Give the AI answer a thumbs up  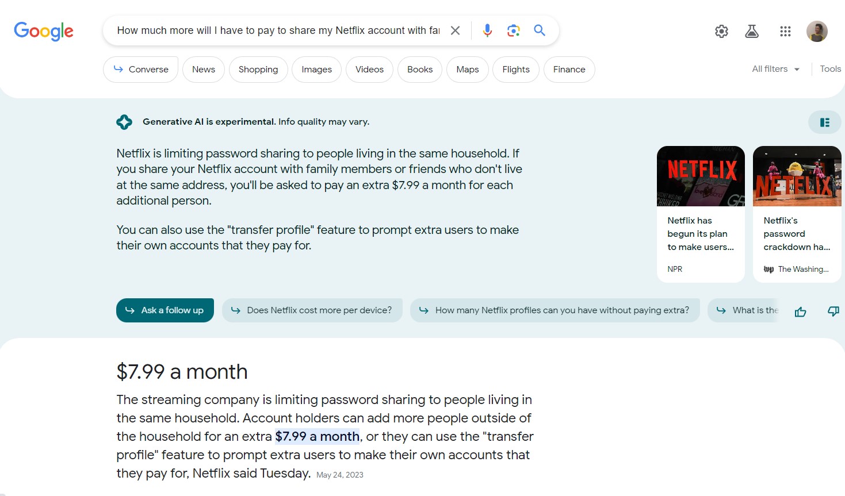(800, 312)
